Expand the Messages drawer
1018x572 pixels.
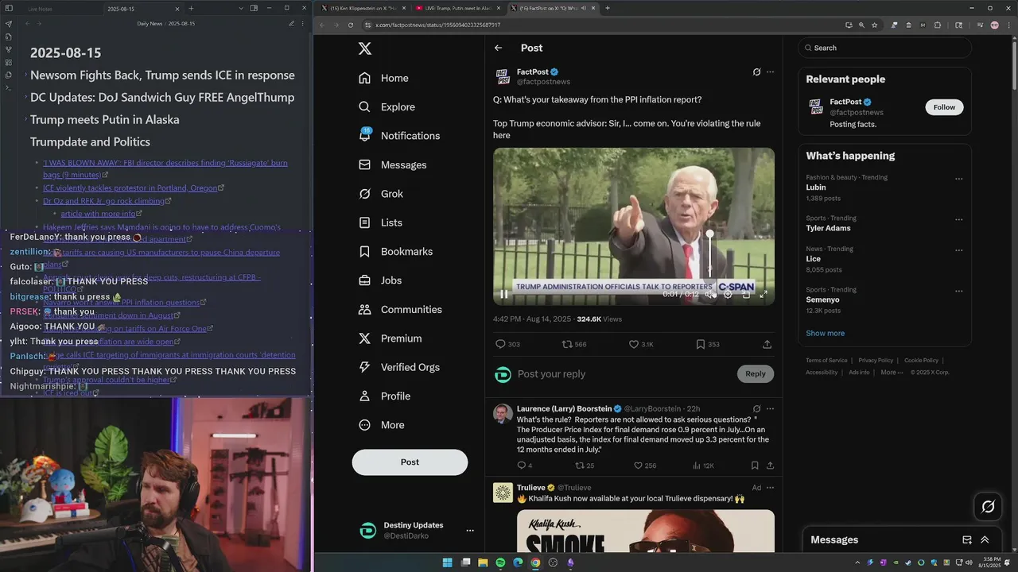(985, 540)
